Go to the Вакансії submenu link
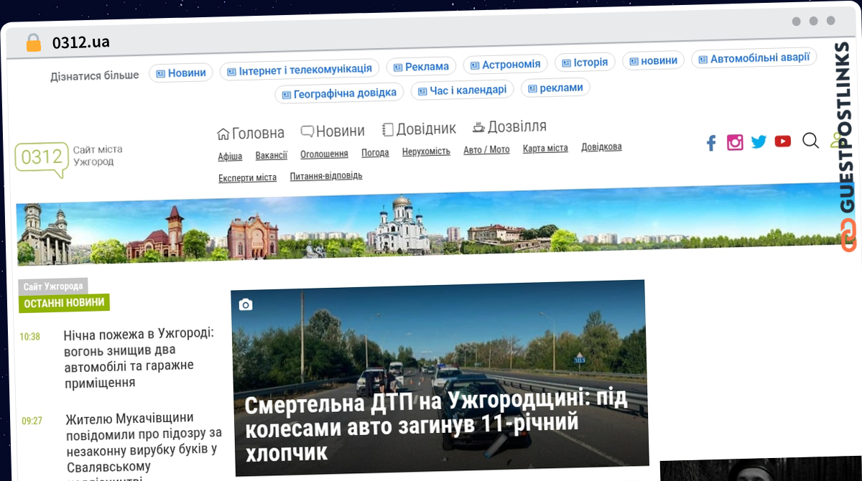The height and width of the screenshot is (481, 862). (x=272, y=155)
